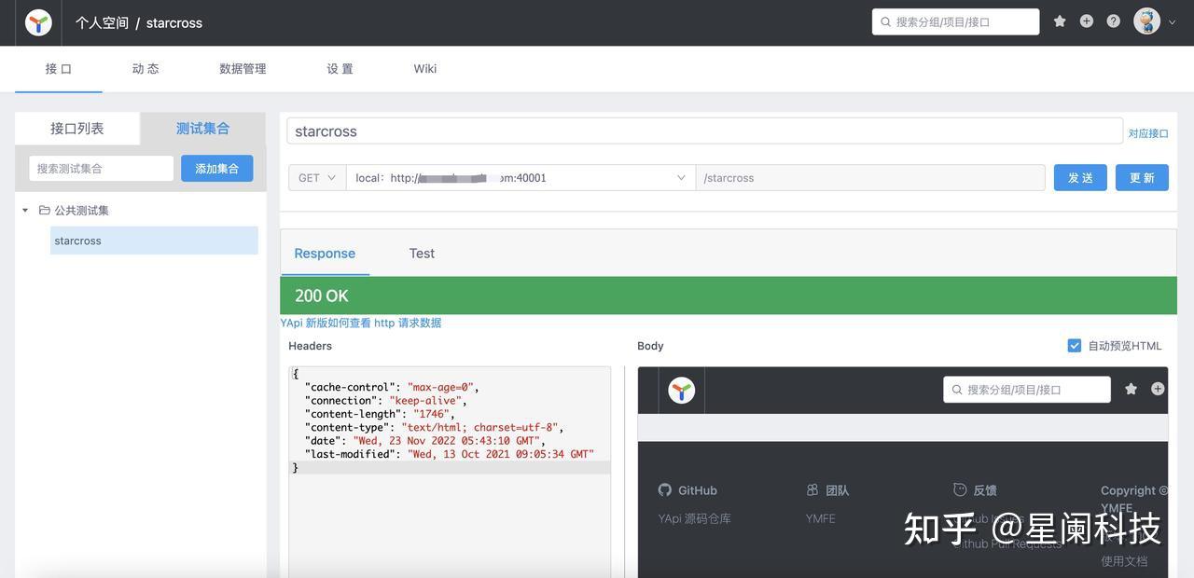Focus the header search box 搜索分组/项目/接口
1194x578 pixels.
point(955,21)
